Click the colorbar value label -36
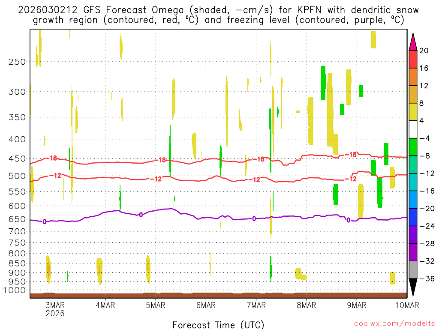Viewport: 439px width, 329px height. [x=427, y=278]
